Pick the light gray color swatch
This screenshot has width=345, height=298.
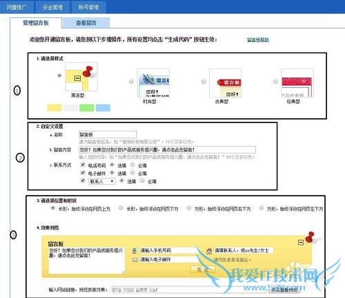(70, 108)
